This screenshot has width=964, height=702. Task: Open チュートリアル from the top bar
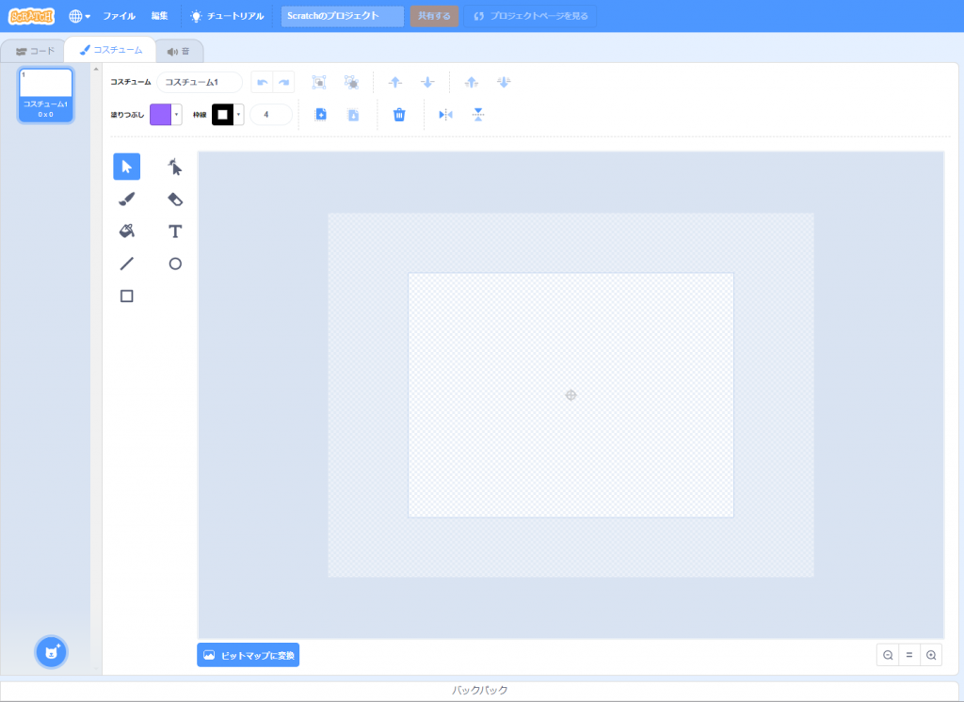pyautogui.click(x=227, y=16)
